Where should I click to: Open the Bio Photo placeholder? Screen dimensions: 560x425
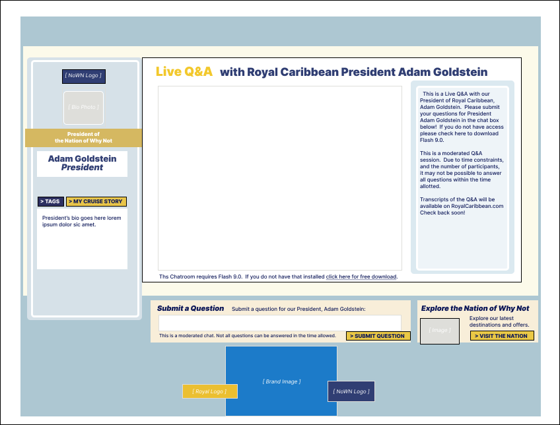84,108
